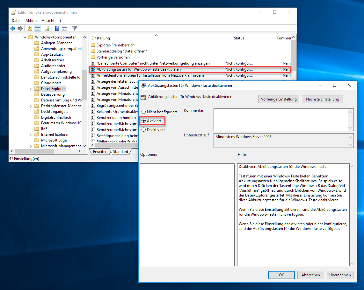
Task: Click the Nächste Einstellung button
Action: pos(322,99)
